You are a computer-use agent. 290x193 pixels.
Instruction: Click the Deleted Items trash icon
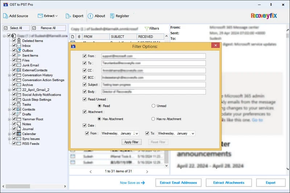(x=19, y=41)
